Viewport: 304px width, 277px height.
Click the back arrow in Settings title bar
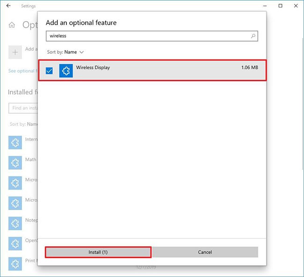8,6
